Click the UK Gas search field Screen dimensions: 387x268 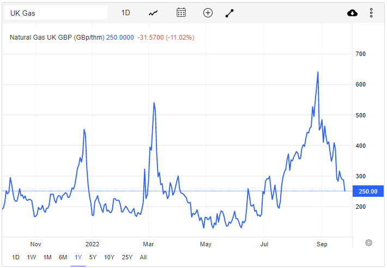[x=56, y=13]
